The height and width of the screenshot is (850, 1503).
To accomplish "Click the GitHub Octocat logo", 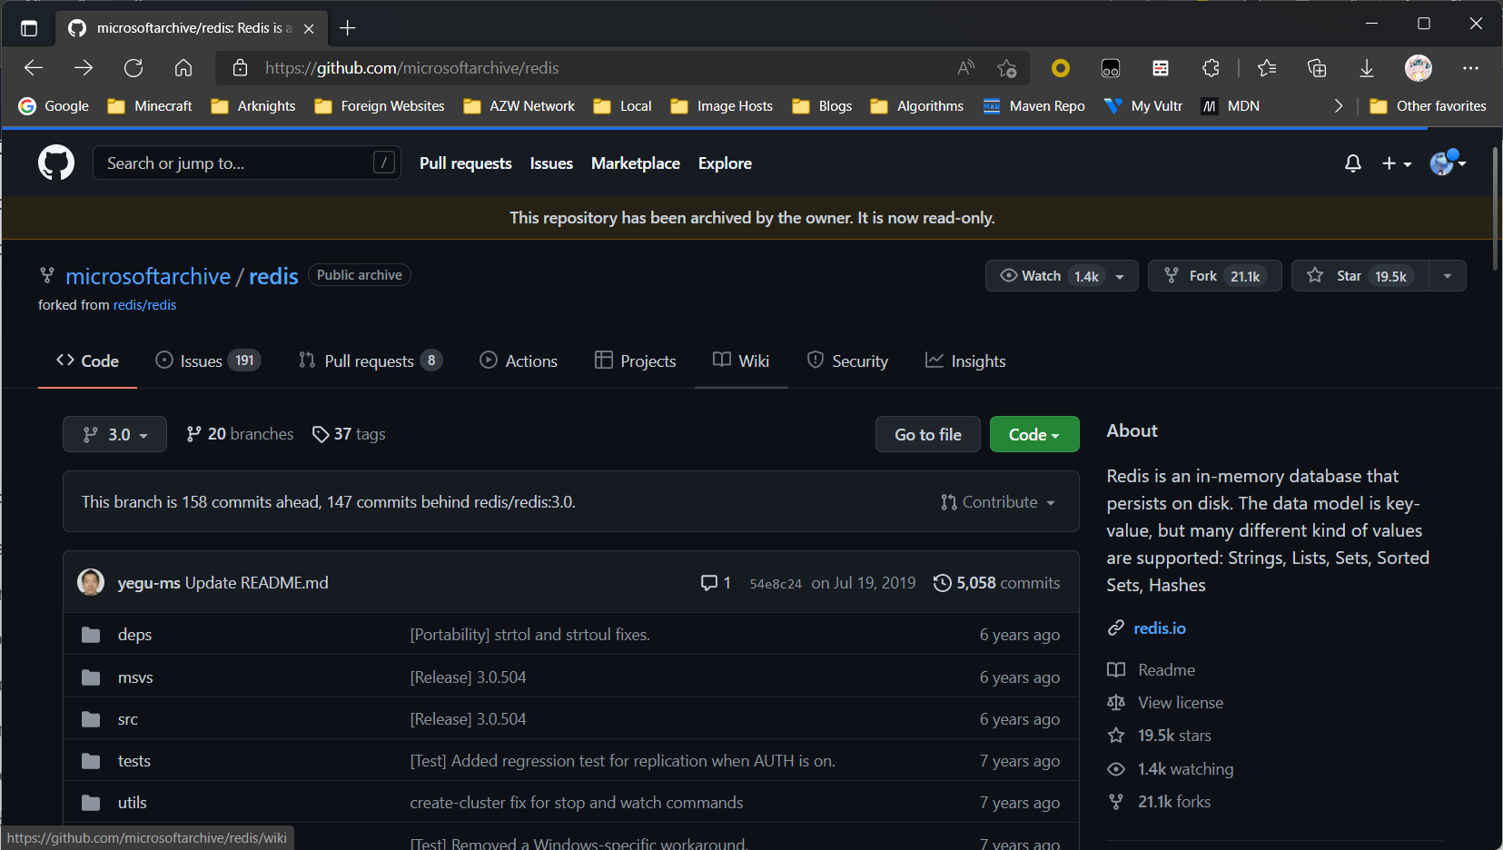I will (55, 163).
